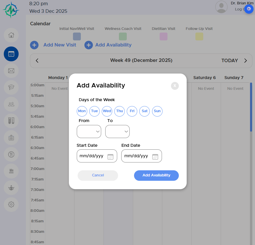Expand the To time dropdown
This screenshot has width=255, height=245.
coord(117,132)
